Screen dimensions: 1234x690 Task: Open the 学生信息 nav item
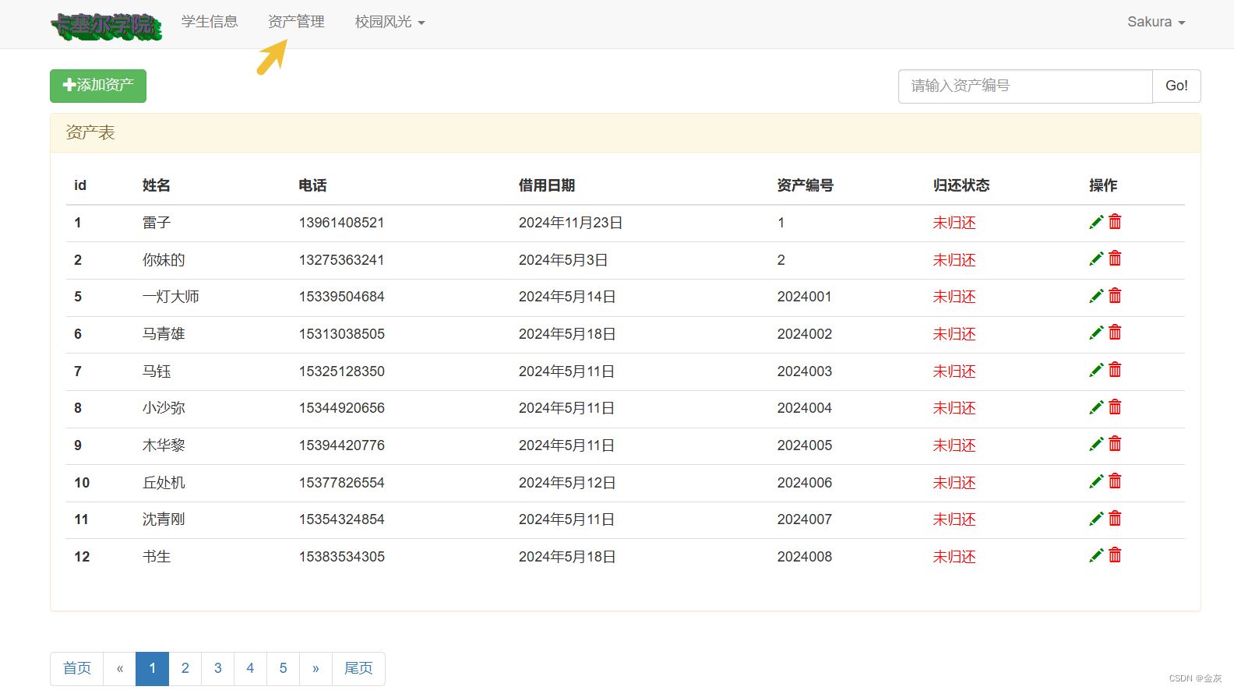click(x=210, y=22)
